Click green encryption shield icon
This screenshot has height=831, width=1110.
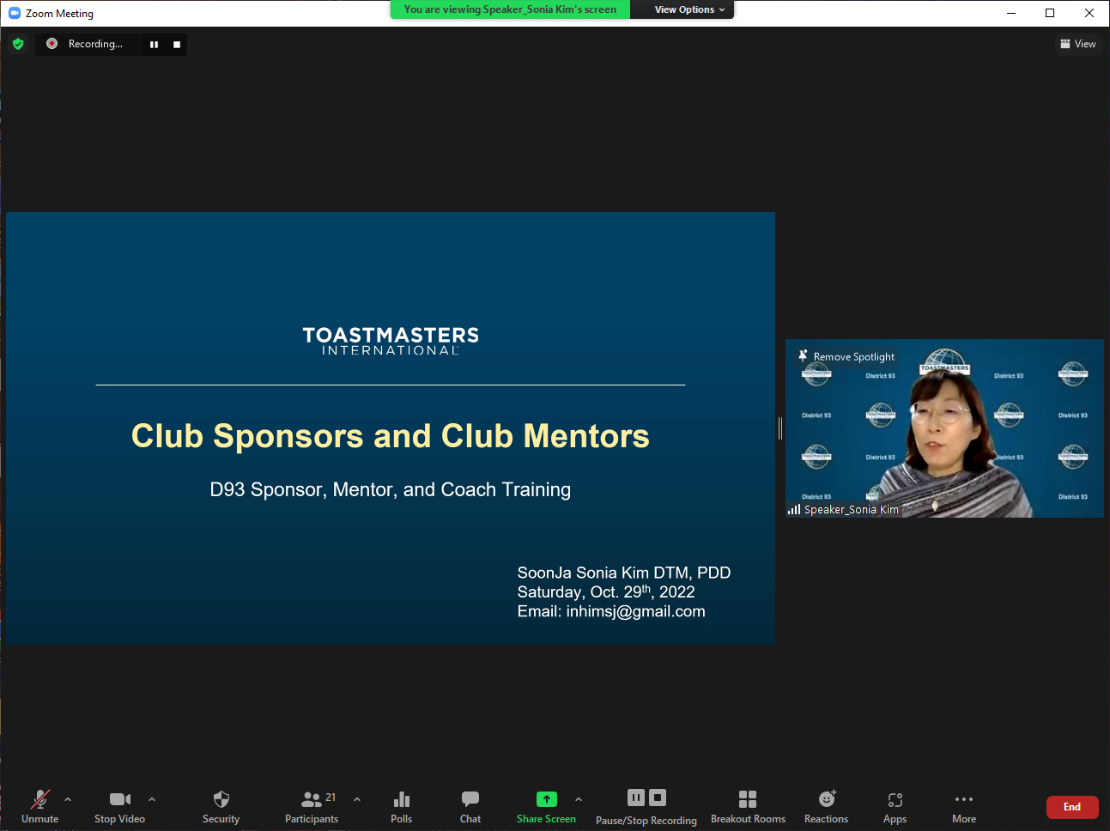18,44
